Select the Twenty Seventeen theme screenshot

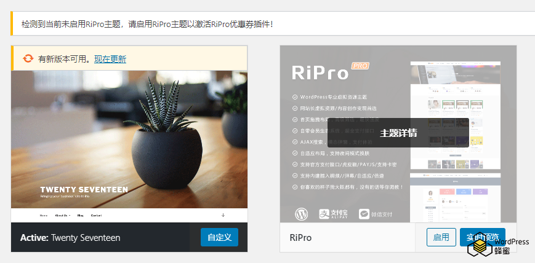point(129,146)
